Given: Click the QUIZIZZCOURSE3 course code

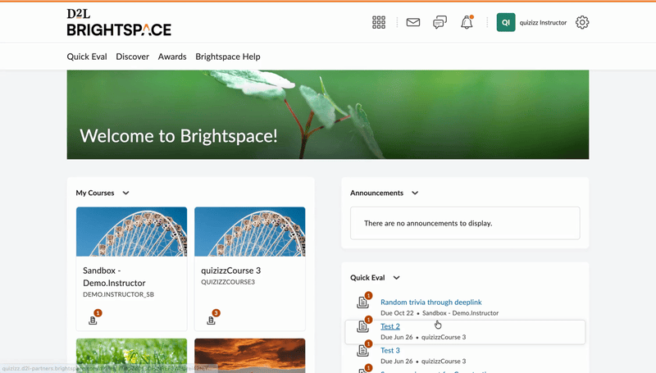Looking at the screenshot, I should coord(228,282).
